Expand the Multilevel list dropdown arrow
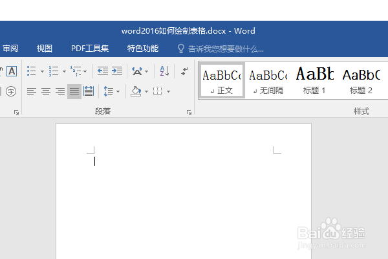The image size is (388, 259). [x=85, y=71]
